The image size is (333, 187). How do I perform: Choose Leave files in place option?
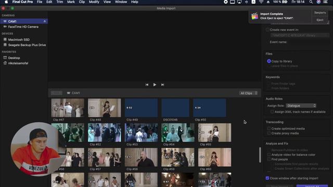(x=269, y=66)
